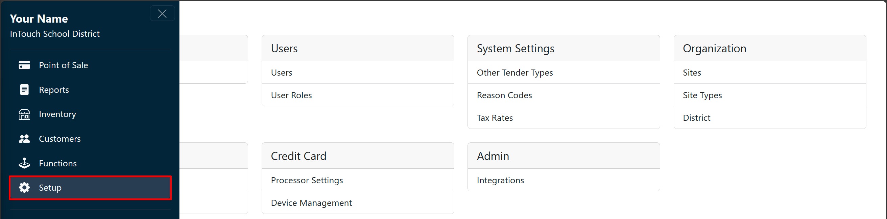Open Reason Codes settings
Image resolution: width=887 pixels, height=219 pixels.
[x=504, y=95]
